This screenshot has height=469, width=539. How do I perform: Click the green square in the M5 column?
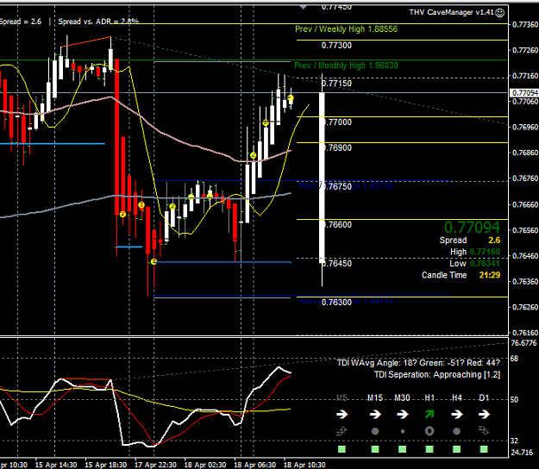pyautogui.click(x=342, y=448)
